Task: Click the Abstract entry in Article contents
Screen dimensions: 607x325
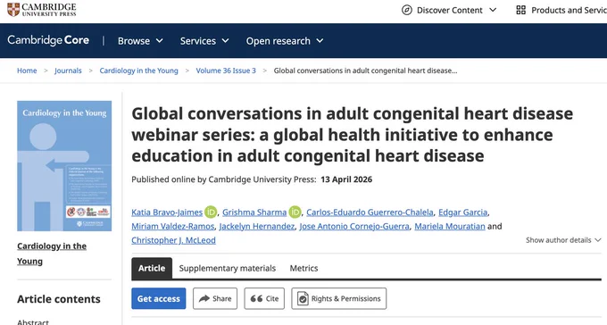Action: (33, 321)
